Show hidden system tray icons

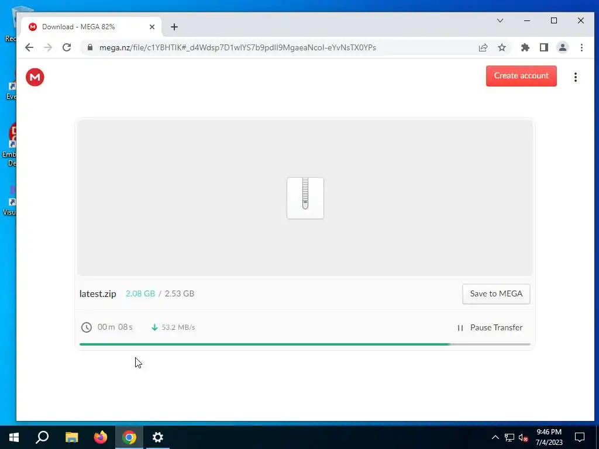coord(495,437)
